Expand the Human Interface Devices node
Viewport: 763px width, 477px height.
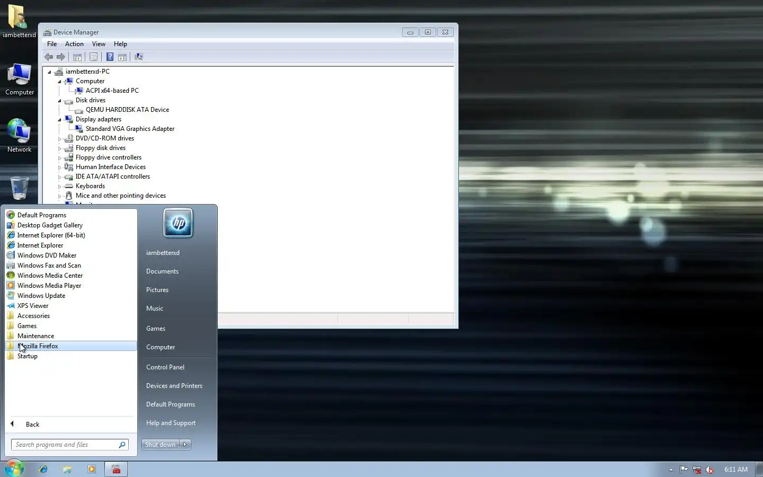pos(59,167)
